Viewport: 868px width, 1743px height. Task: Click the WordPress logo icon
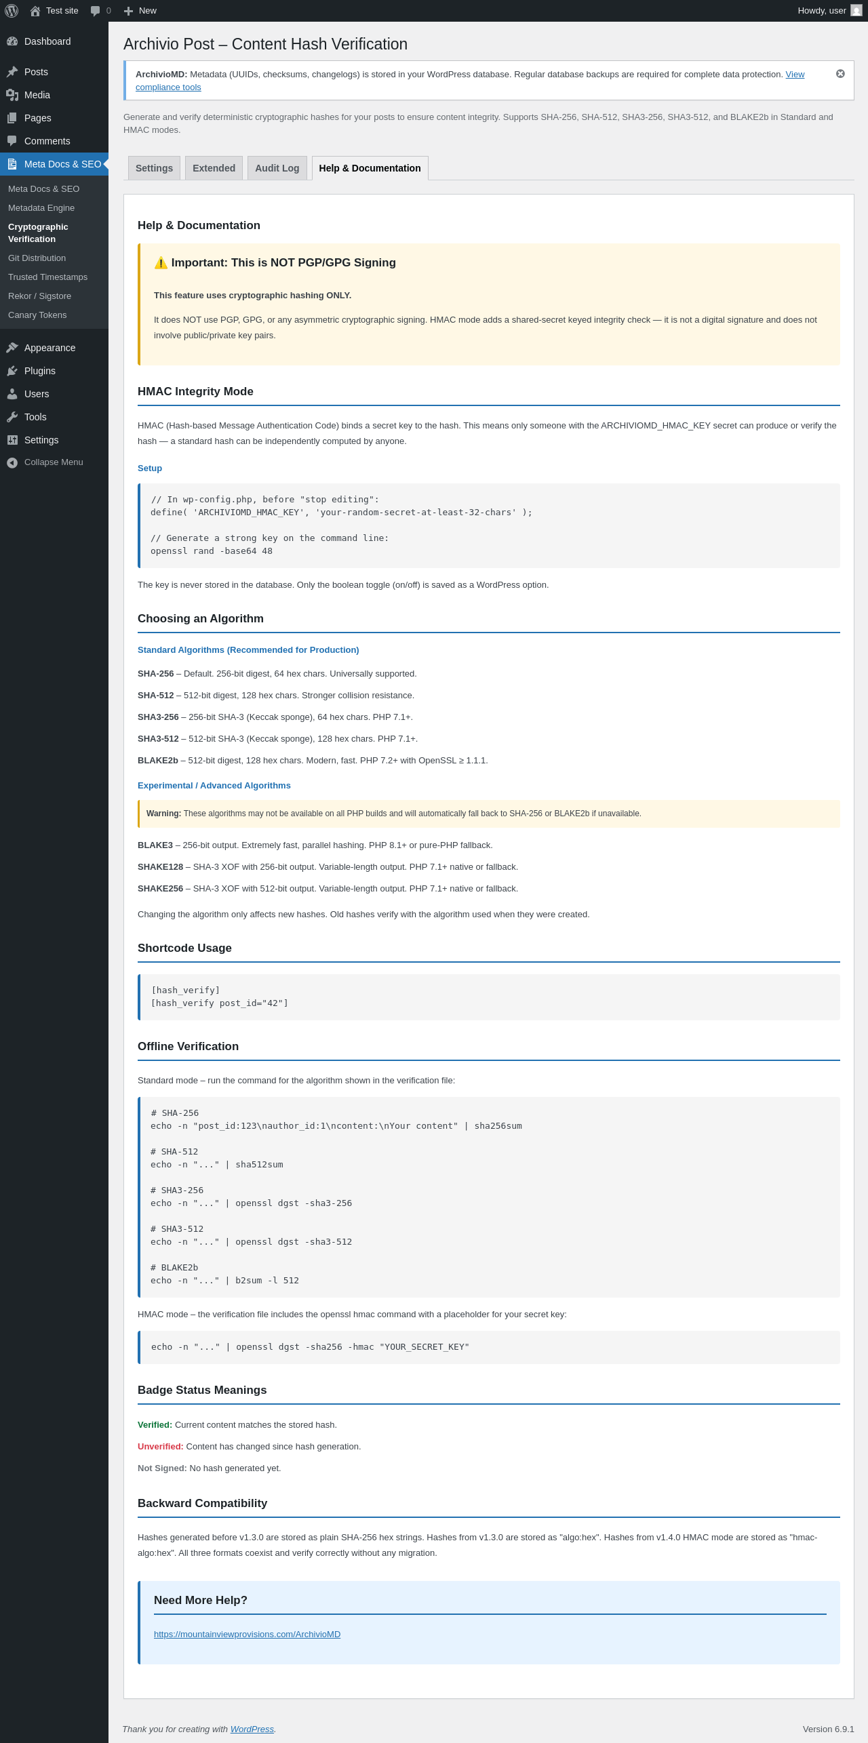[12, 11]
